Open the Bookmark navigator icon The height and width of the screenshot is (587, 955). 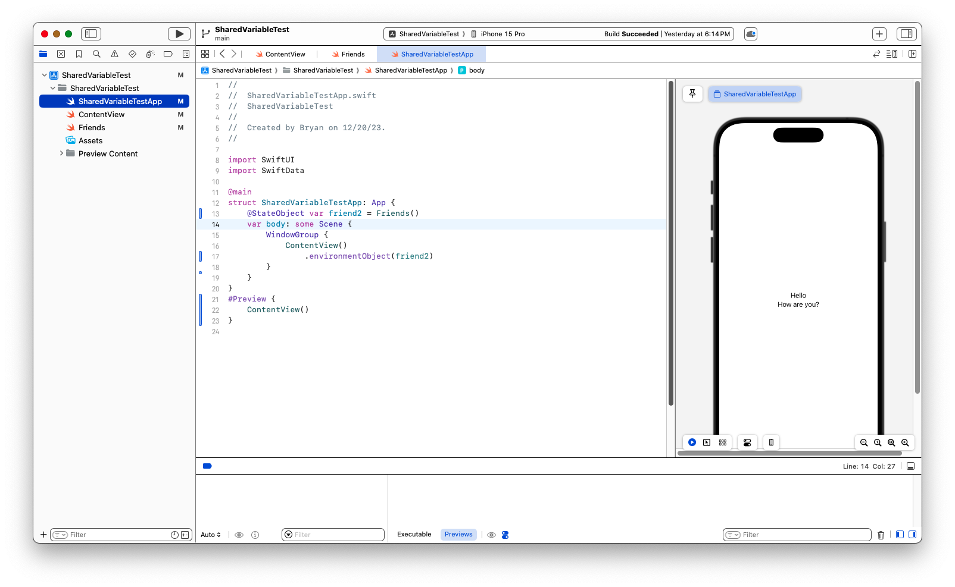click(x=79, y=54)
